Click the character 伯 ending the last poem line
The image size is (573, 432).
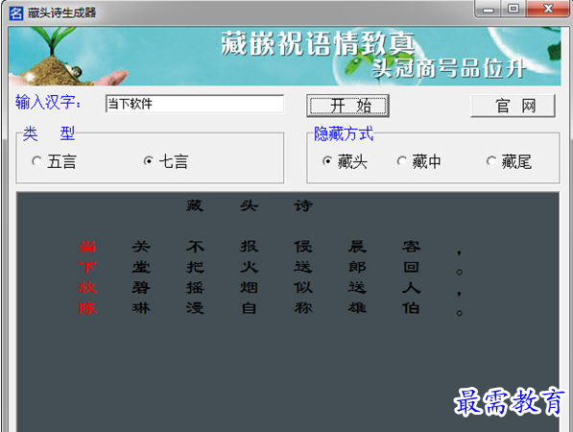412,308
